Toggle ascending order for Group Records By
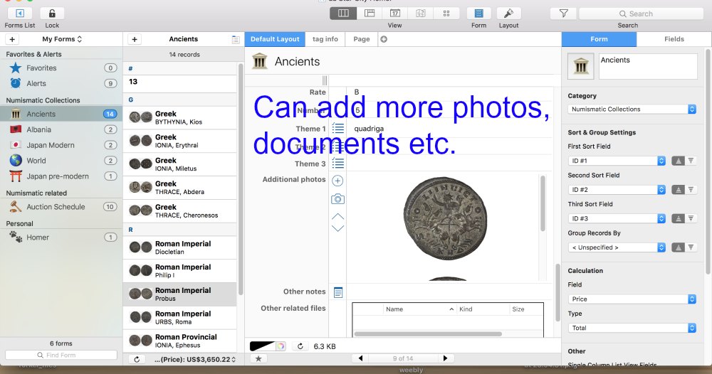The image size is (712, 374). click(x=678, y=247)
